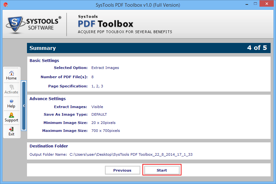
Task: Click the 'Extract Images:' label in Advance Settings
Action: pos(70,107)
